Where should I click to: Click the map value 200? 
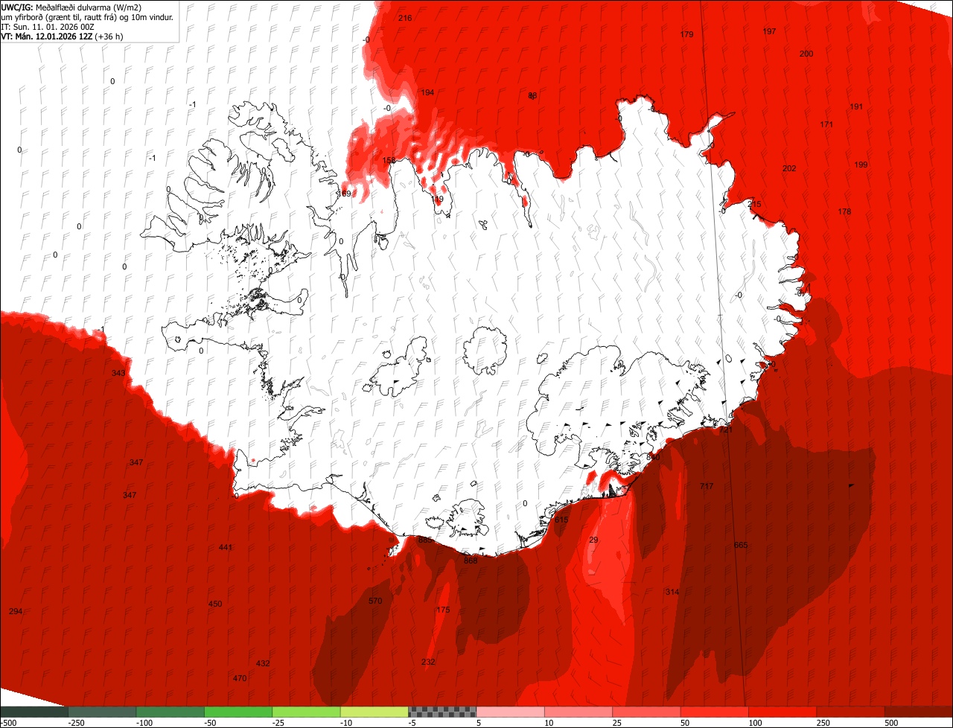[806, 54]
